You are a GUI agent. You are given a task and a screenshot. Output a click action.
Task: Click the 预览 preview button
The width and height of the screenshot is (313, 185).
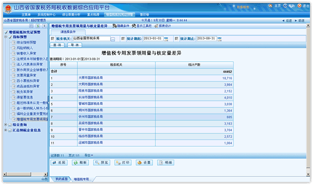(x=101, y=163)
